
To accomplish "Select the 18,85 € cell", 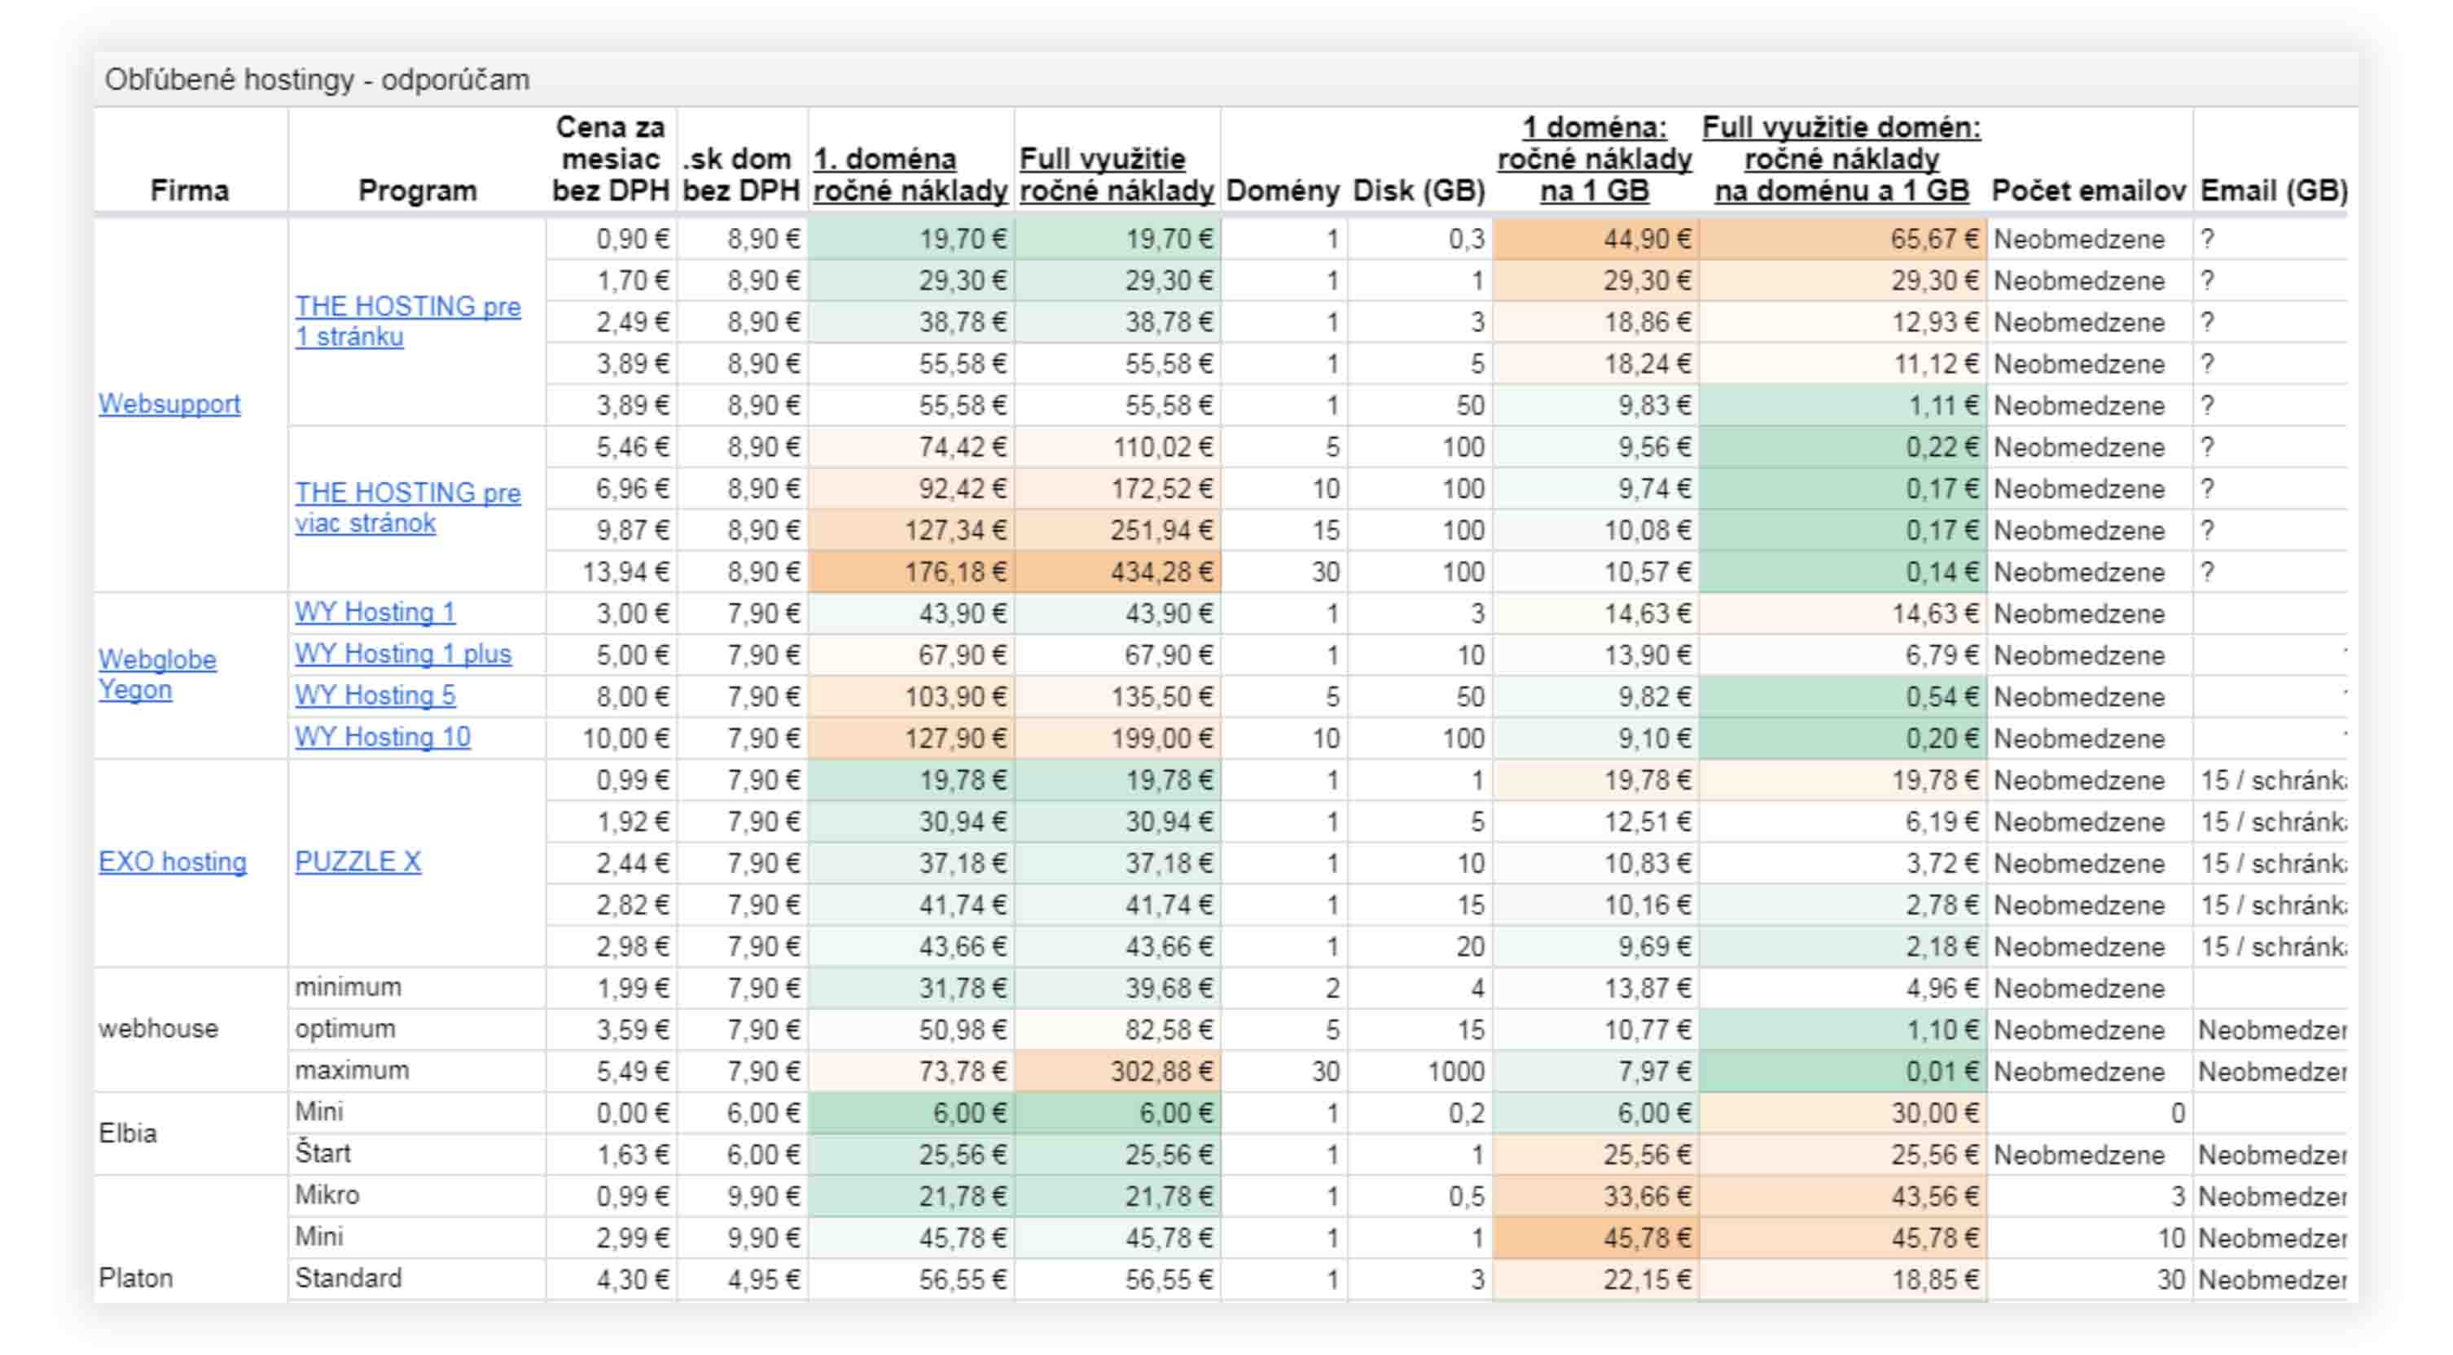I will pyautogui.click(x=1841, y=1278).
